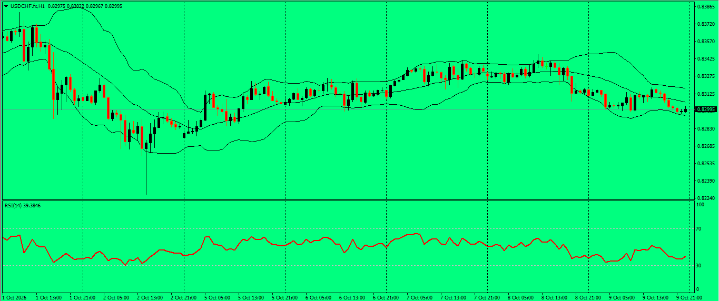Click the 0.82390 price axis label
This screenshot has width=719, height=301.
[705, 181]
